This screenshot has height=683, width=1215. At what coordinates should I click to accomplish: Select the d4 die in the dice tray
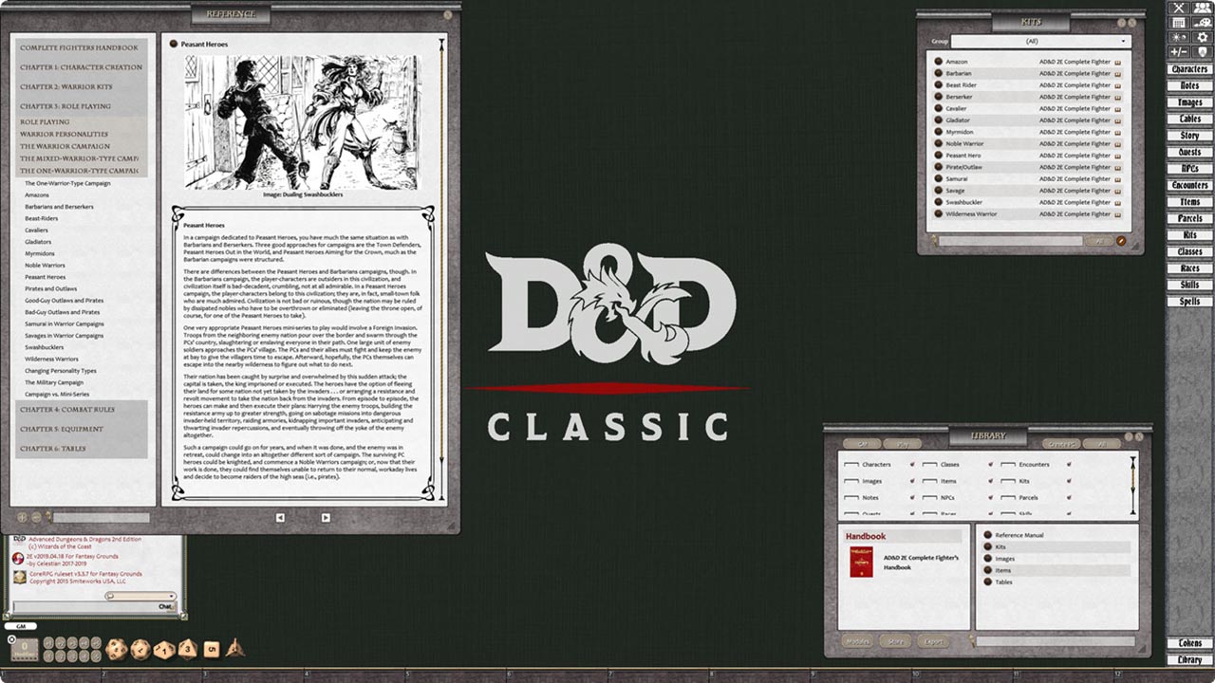point(234,649)
